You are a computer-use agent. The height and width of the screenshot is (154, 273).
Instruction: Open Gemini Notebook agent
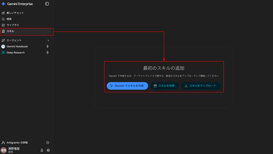click(26, 46)
